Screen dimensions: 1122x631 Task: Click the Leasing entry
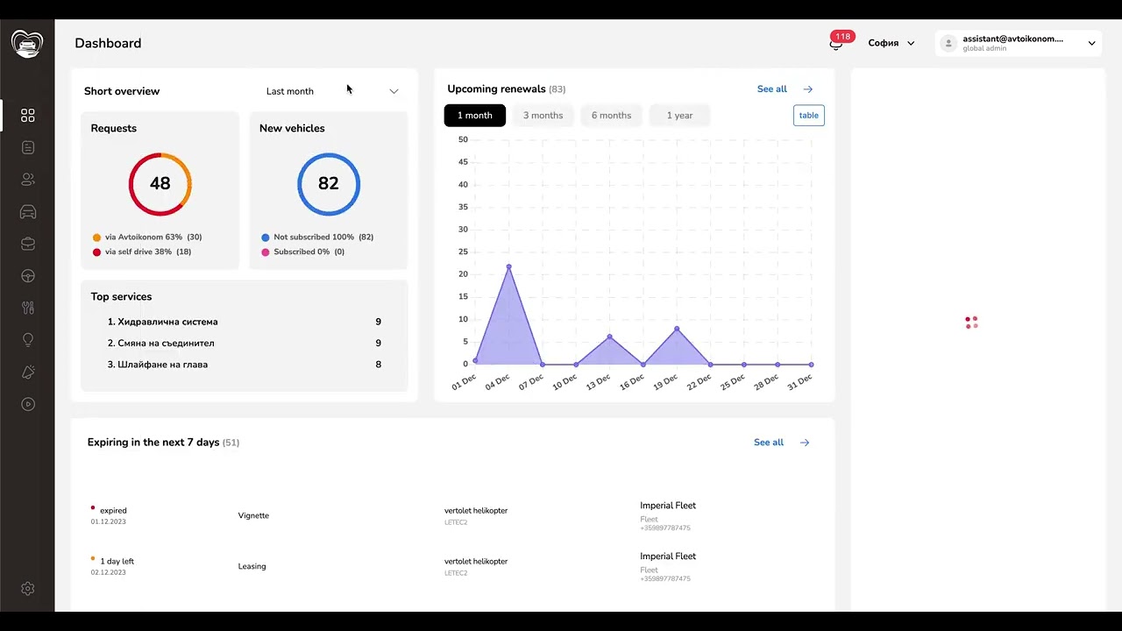pyautogui.click(x=252, y=567)
